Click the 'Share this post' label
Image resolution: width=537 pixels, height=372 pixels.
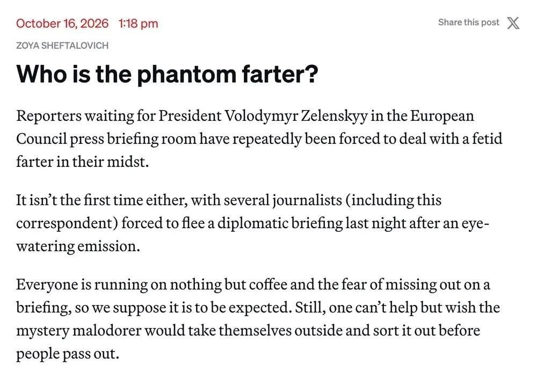click(x=468, y=22)
